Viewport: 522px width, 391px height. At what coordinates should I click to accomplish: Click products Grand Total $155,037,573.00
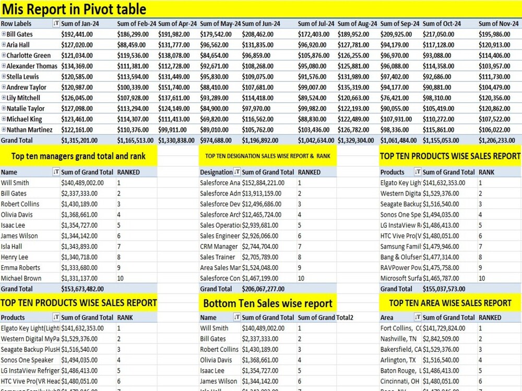444,289
